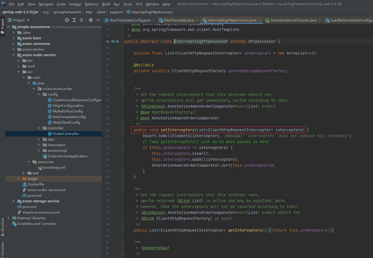
Task: Click the locate/select opened file crosshair icon
Action: (x=67, y=20)
